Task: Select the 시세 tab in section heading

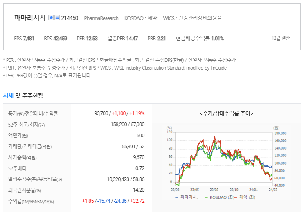Action: [8, 95]
